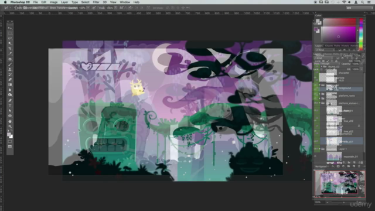Screen dimensions: 375x211
Task: Switch to the History tab
Action: tap(345, 46)
